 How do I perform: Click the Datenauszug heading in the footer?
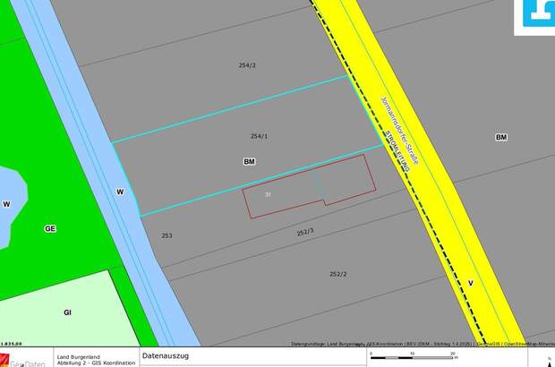tap(166, 355)
